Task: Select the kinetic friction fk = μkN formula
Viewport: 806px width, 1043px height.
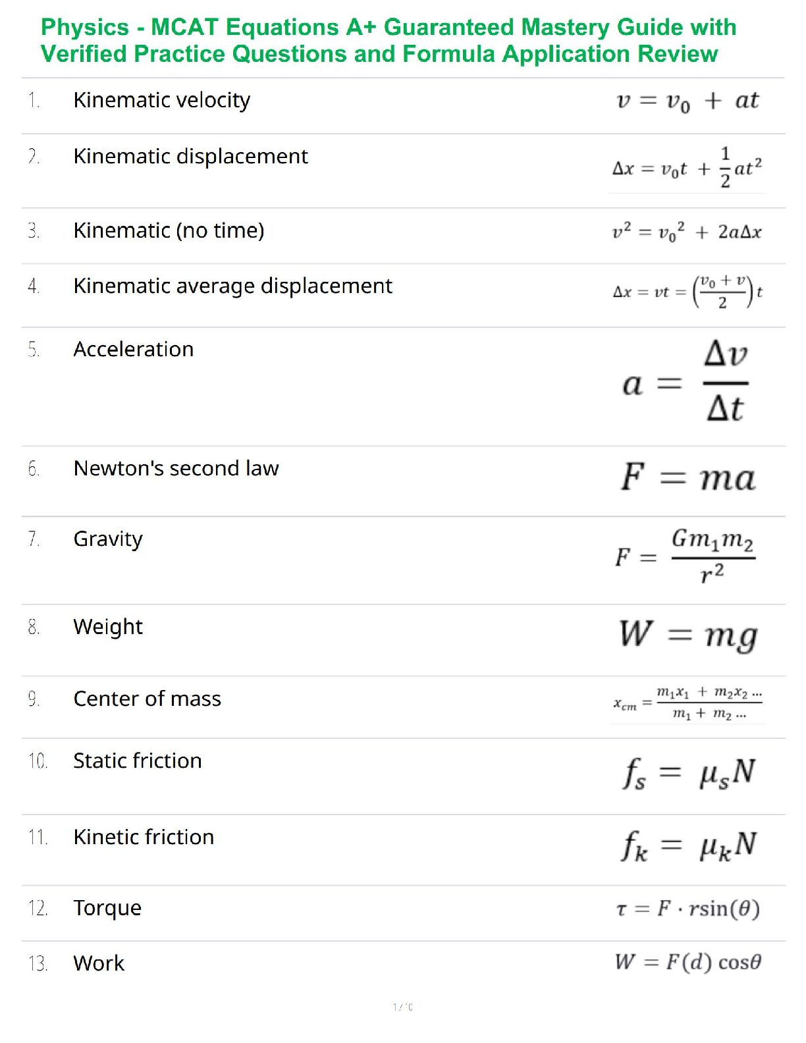Action: [689, 845]
